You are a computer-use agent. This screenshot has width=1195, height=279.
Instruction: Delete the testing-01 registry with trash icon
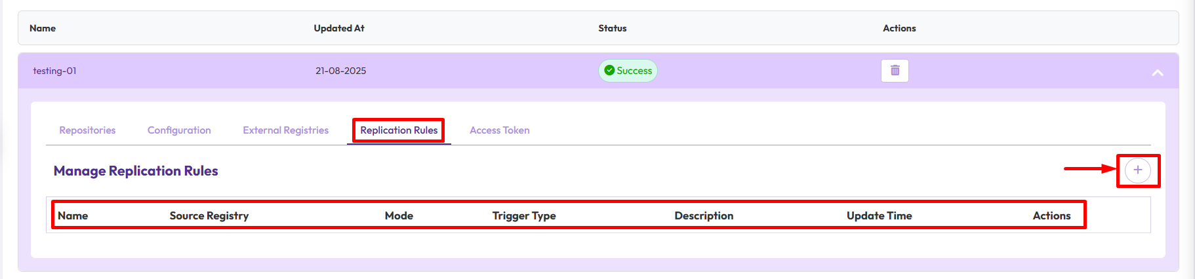(895, 71)
